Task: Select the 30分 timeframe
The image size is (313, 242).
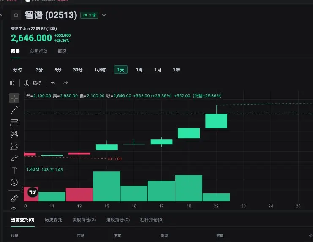Action: click(78, 70)
